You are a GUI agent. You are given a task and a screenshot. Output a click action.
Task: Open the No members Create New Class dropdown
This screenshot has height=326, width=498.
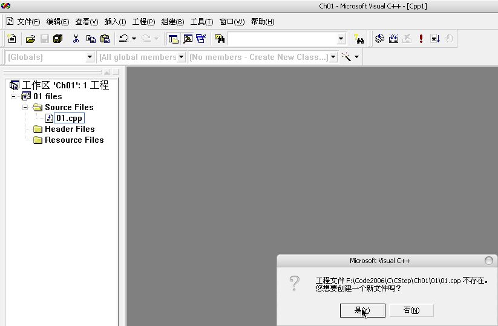pos(333,57)
